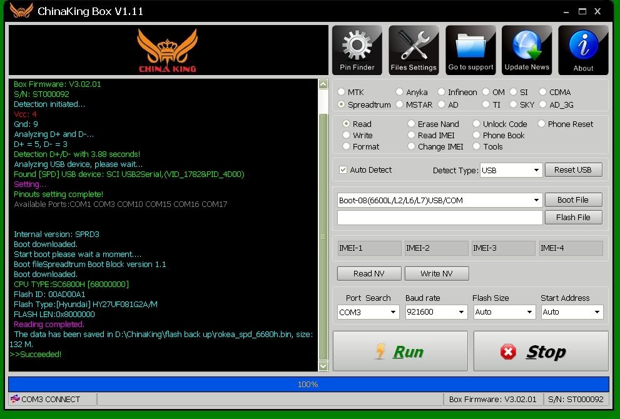Toggle the Auto Detect checkbox
This screenshot has height=419, width=620.
point(343,169)
